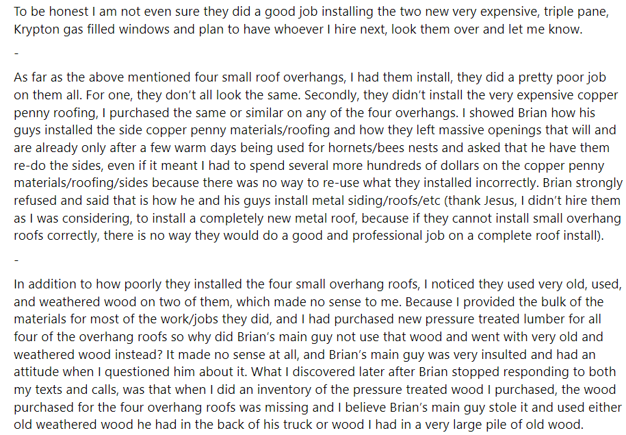This screenshot has height=435, width=626.
Task: Click the word "Krypton" in first paragraph
Action: point(36,30)
